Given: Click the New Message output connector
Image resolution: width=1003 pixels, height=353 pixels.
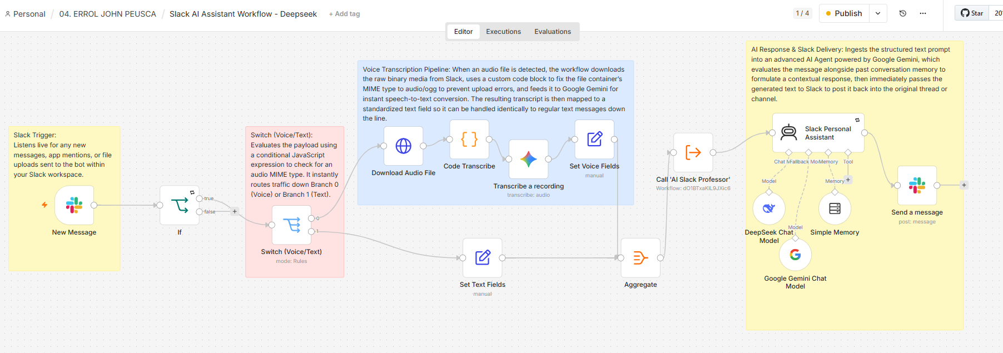Looking at the screenshot, I should pos(94,205).
